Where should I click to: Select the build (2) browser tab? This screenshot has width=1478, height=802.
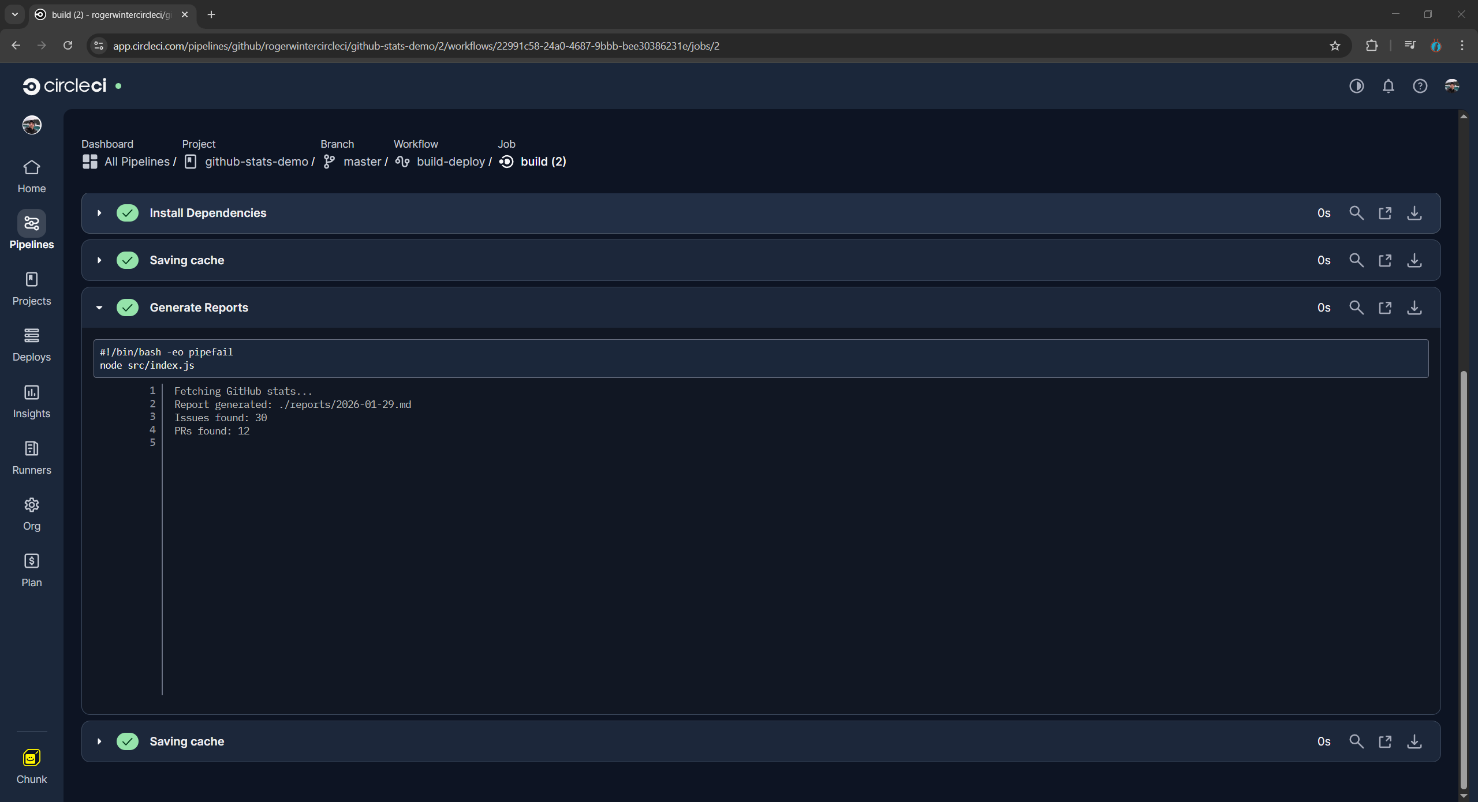[x=113, y=14]
